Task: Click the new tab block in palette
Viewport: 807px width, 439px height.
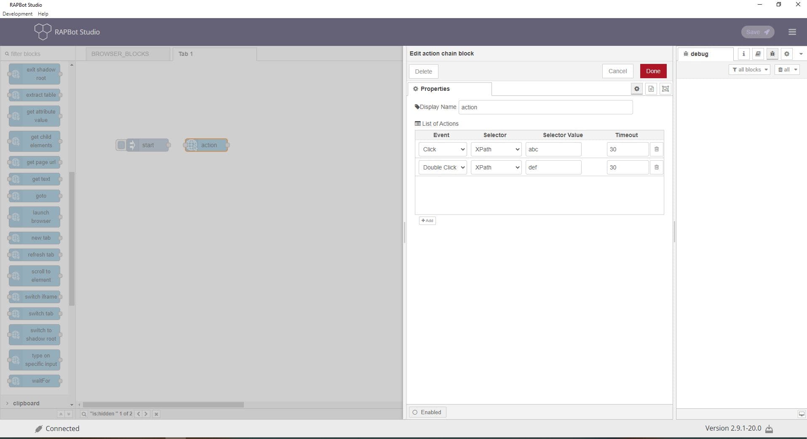Action: pyautogui.click(x=35, y=238)
